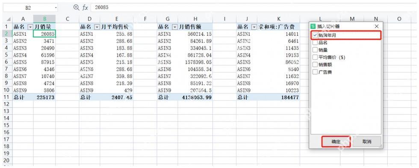Click cell with value 87915
Screen dimensions: 419x168
(44, 62)
